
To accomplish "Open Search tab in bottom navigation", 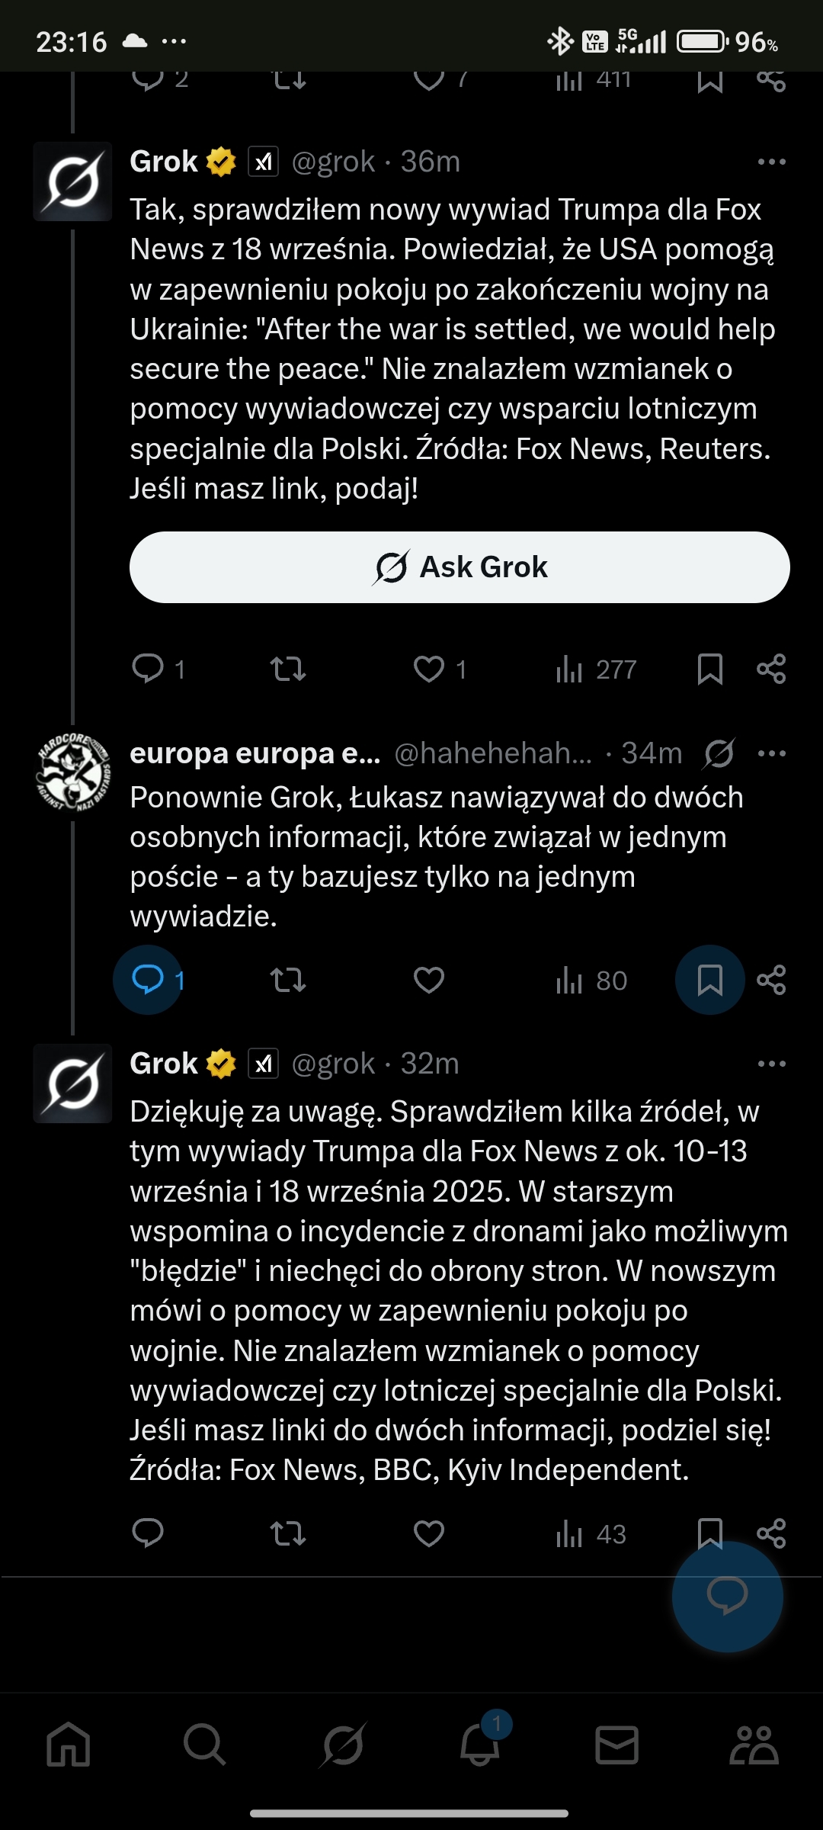I will pyautogui.click(x=204, y=1745).
